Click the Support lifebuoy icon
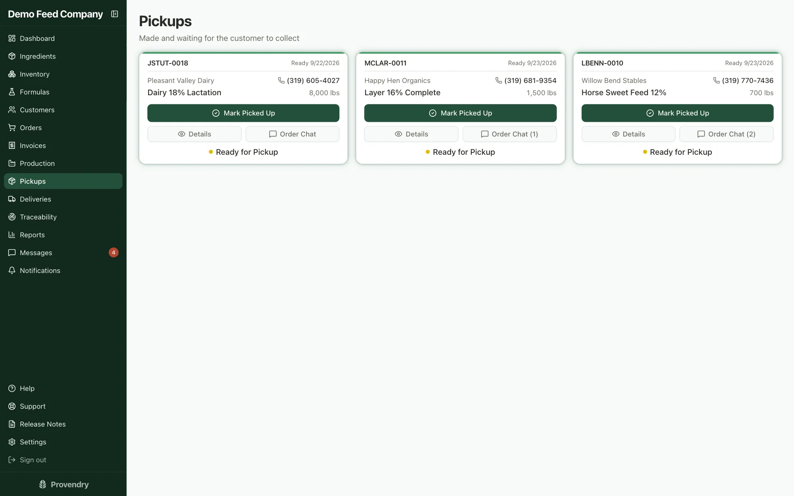Screen dimensions: 794x496 point(12,406)
